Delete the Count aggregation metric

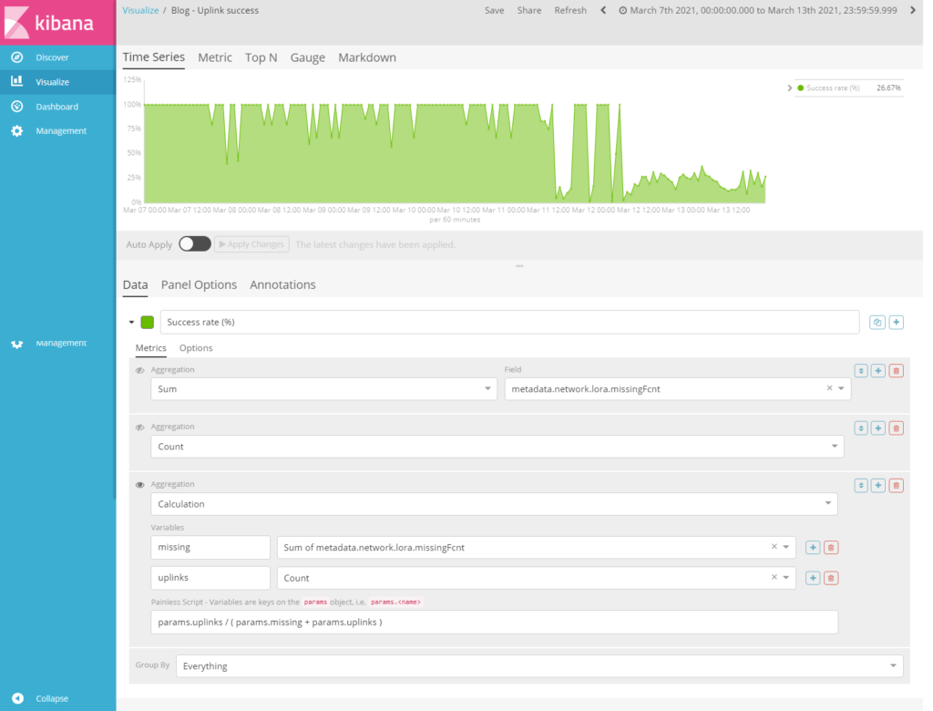point(897,428)
